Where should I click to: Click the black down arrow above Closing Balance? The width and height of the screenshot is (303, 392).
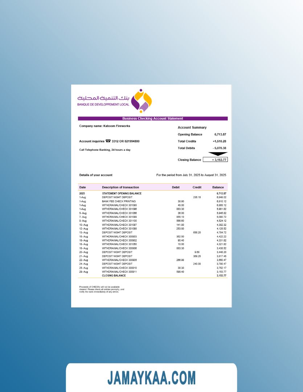point(218,154)
